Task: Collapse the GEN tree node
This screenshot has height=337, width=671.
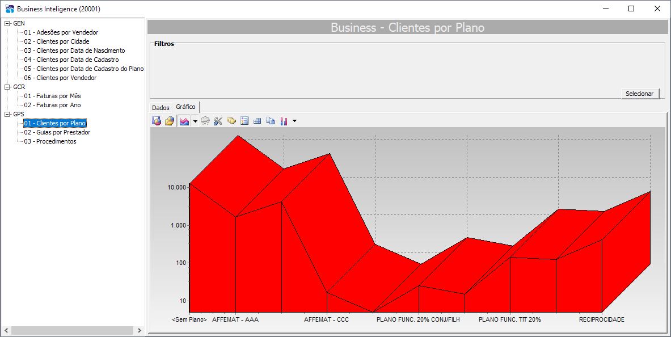Action: click(7, 24)
